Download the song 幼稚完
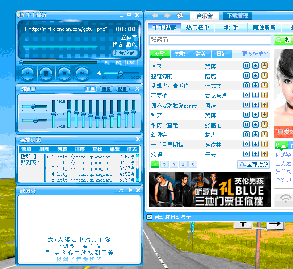 coord(264,134)
